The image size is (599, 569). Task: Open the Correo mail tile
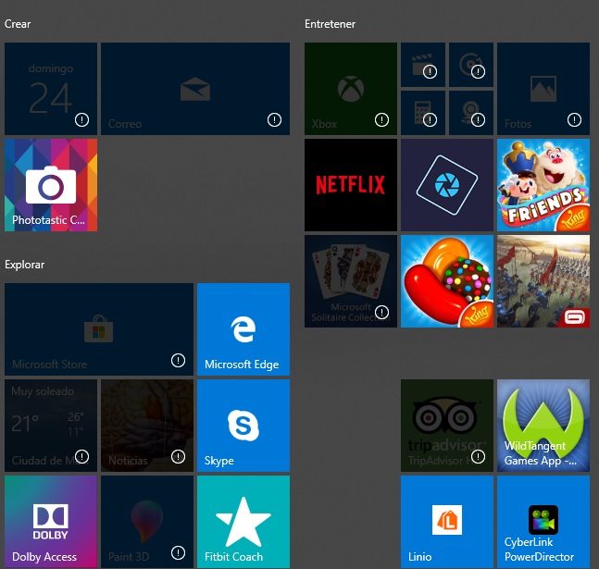[x=195, y=89]
